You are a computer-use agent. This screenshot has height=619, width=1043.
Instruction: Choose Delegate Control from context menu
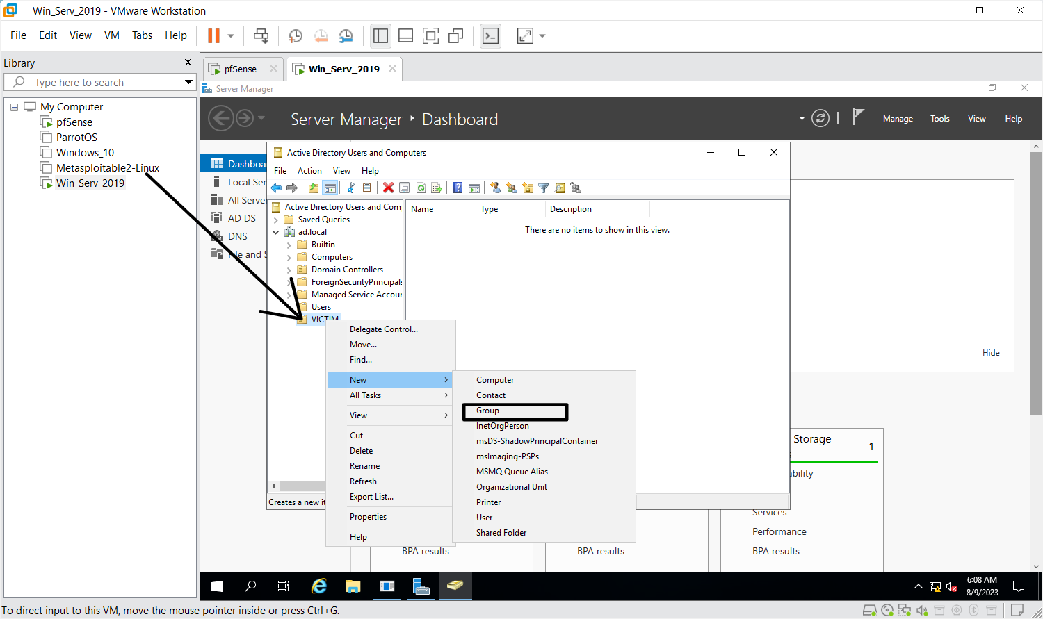click(x=384, y=329)
